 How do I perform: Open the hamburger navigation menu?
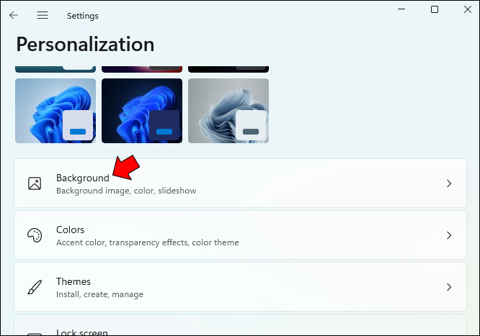click(x=43, y=15)
